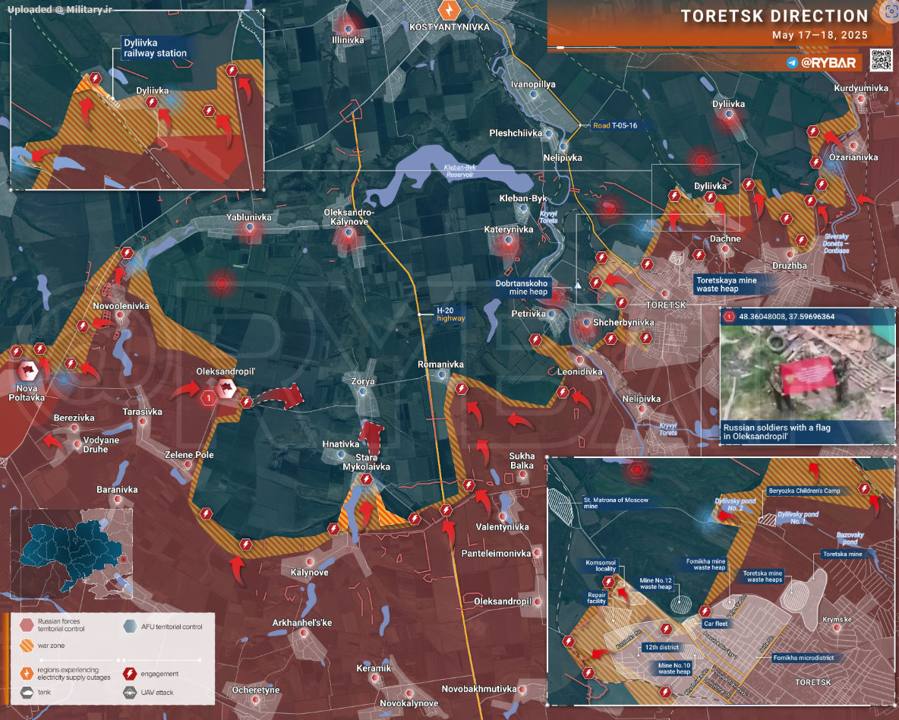Click the Road T-05-16 label
Image resolution: width=899 pixels, height=720 pixels.
(615, 125)
